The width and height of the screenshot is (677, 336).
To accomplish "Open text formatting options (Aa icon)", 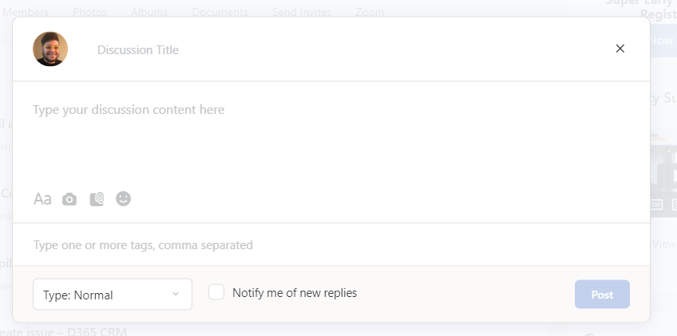I will (x=42, y=199).
